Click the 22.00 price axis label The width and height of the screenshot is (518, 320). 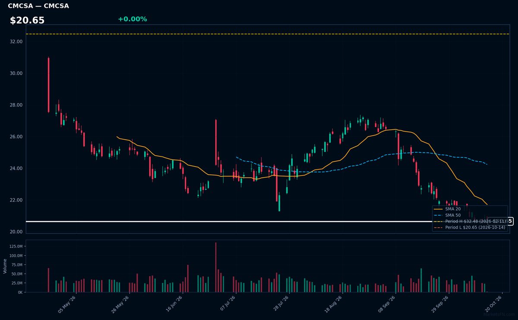(16, 200)
